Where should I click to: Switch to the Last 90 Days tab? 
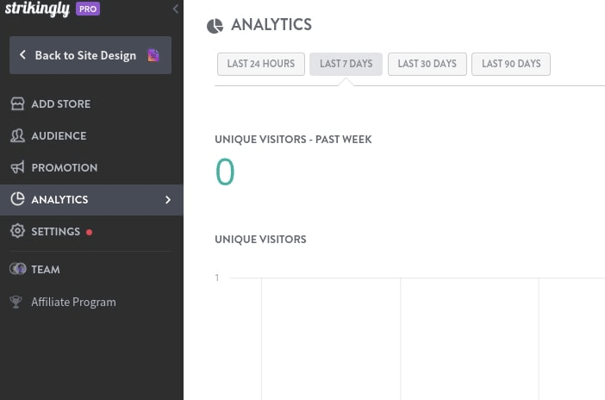(511, 64)
